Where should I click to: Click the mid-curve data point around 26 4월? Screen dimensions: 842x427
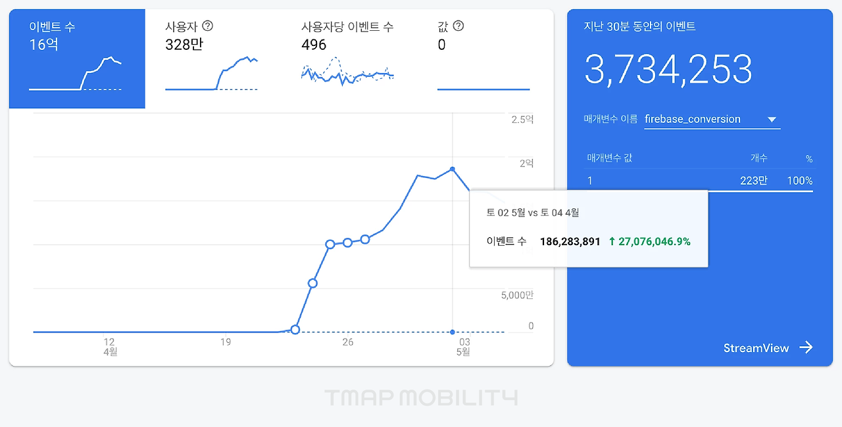(x=347, y=242)
